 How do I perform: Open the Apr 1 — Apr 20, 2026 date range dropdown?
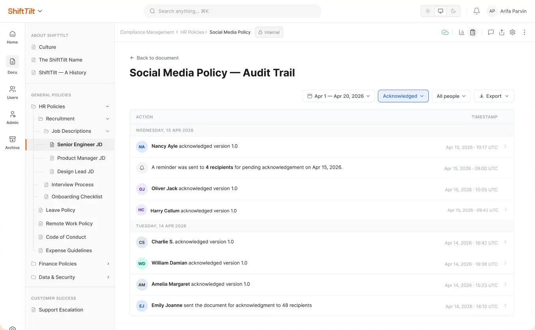click(339, 96)
